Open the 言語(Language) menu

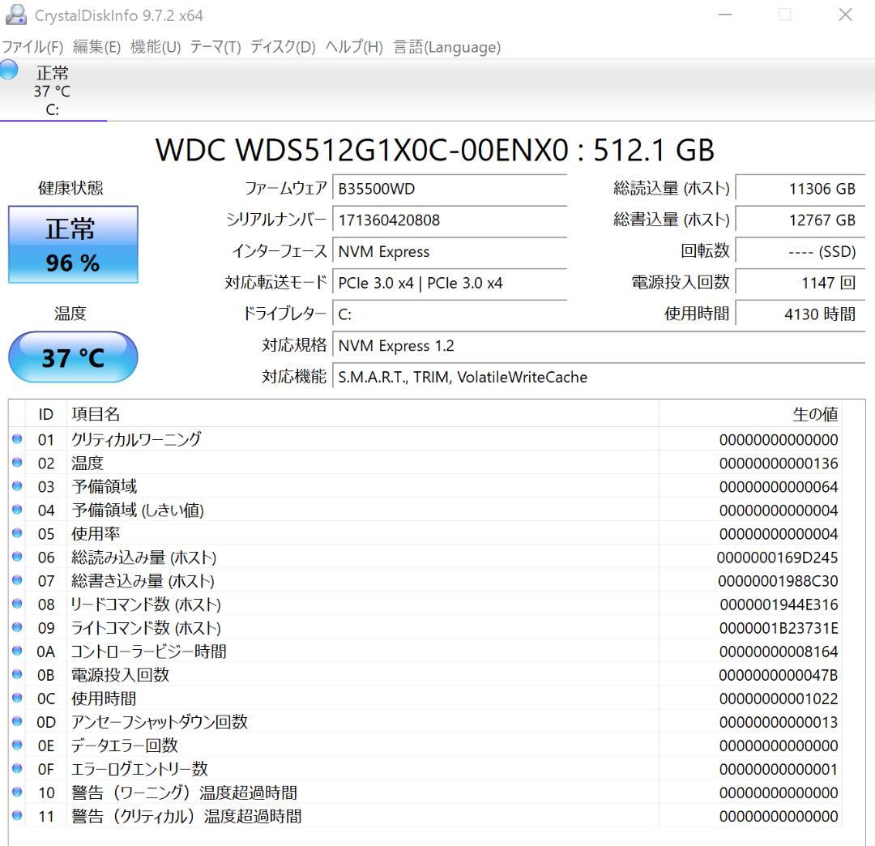pyautogui.click(x=446, y=48)
